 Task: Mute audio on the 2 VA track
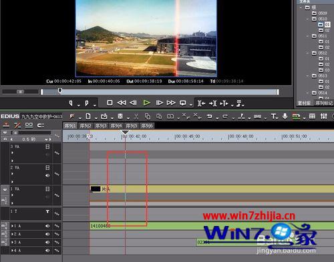tap(47, 175)
